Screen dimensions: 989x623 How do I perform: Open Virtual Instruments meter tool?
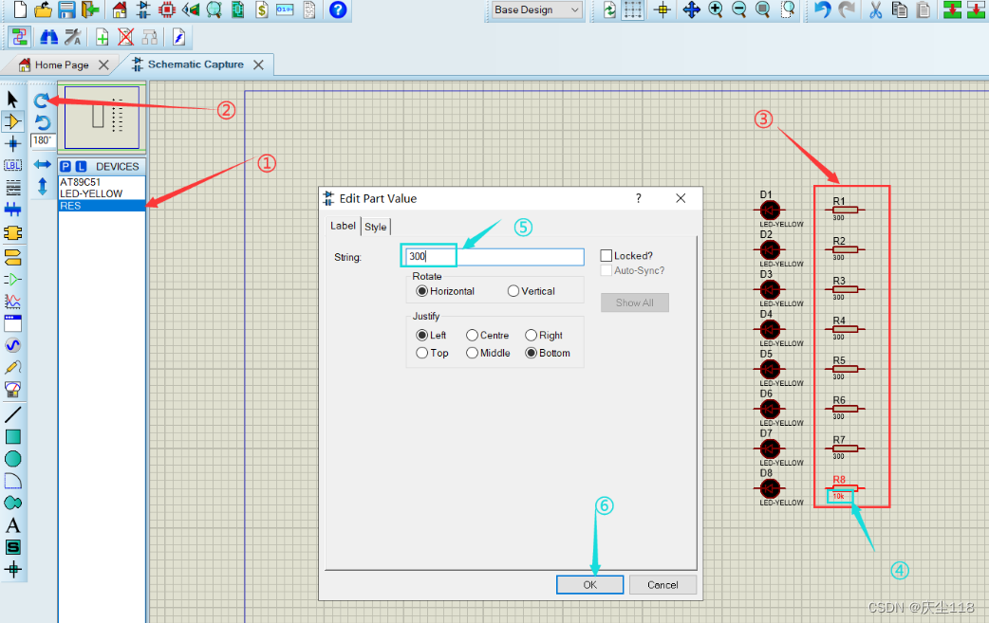12,390
